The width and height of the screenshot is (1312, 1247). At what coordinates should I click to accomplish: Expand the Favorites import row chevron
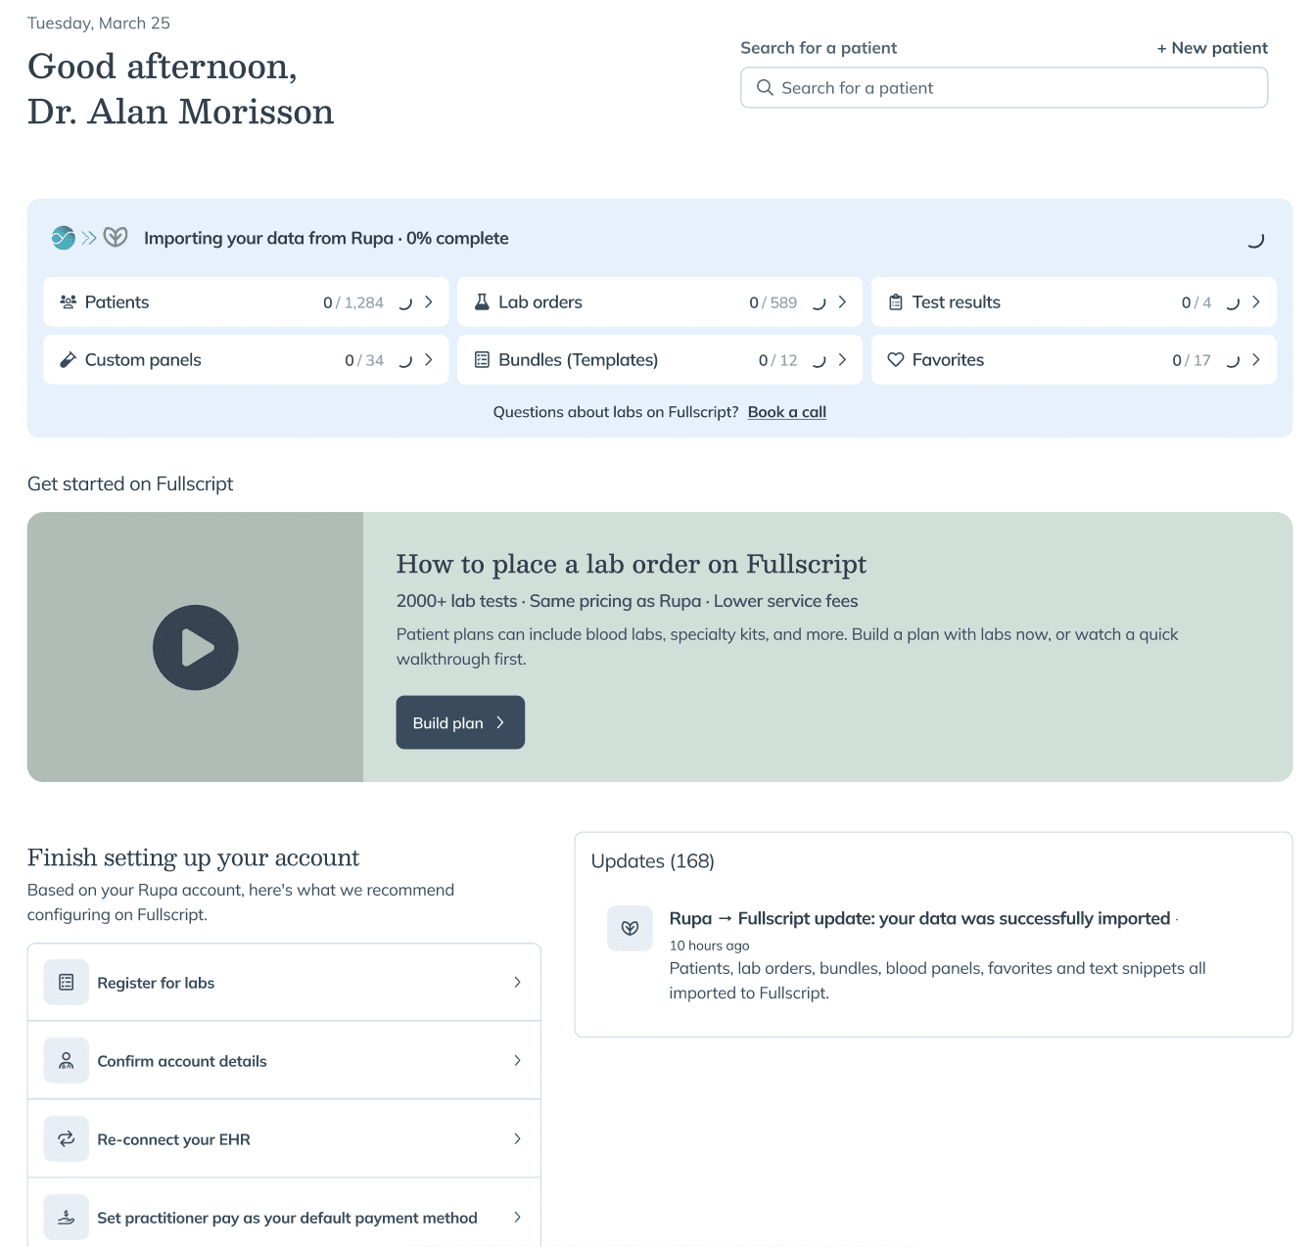point(1256,360)
